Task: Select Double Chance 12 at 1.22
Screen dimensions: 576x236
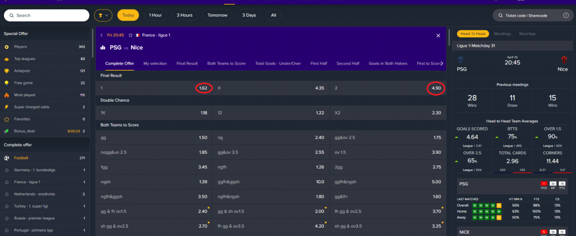Action: coord(271,113)
